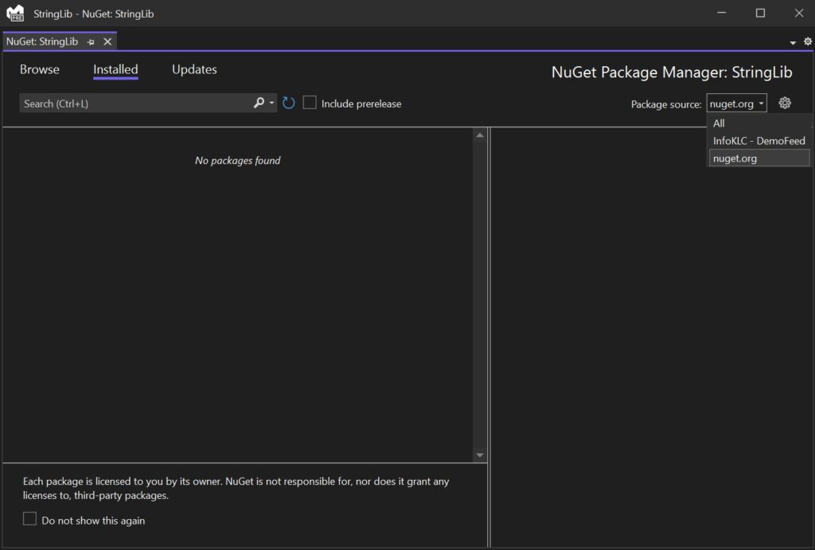
Task: Select InfoKLC - DemoFeed package source
Action: [x=758, y=140]
